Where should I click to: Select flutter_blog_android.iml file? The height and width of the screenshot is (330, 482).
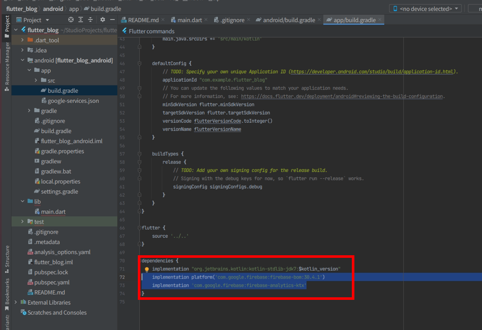click(68, 141)
